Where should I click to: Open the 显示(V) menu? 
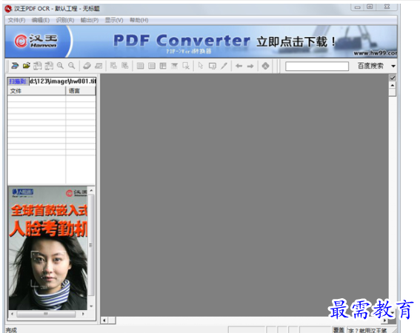[114, 20]
